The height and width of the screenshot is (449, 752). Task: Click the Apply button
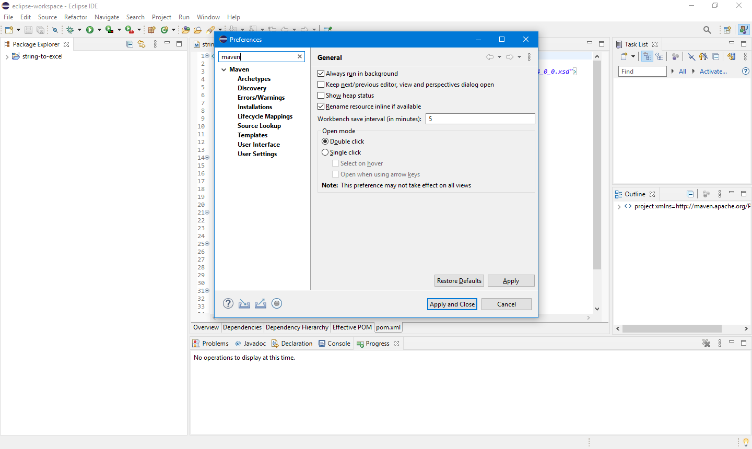(511, 281)
